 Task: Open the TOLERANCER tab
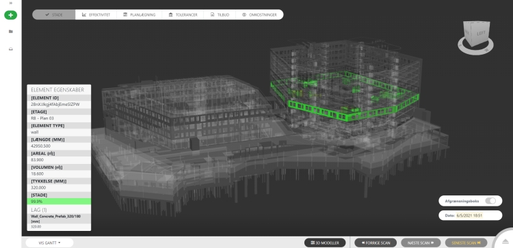[x=183, y=15]
